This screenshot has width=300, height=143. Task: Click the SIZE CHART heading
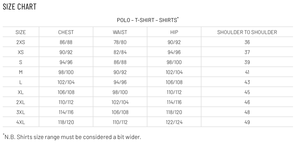[x=20, y=7]
